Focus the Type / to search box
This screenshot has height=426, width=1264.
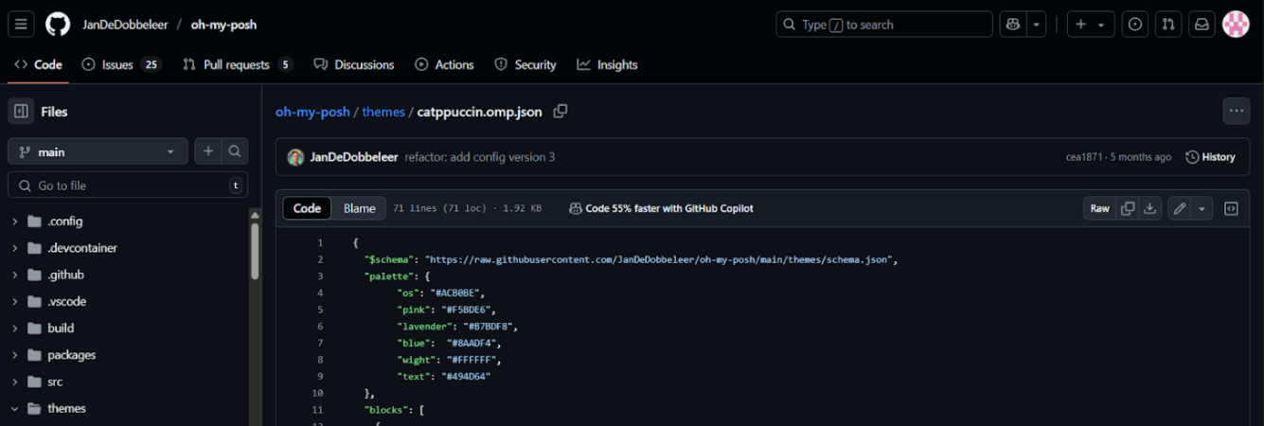(883, 25)
